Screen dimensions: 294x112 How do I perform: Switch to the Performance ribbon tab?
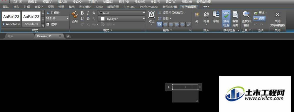tap(149, 7)
